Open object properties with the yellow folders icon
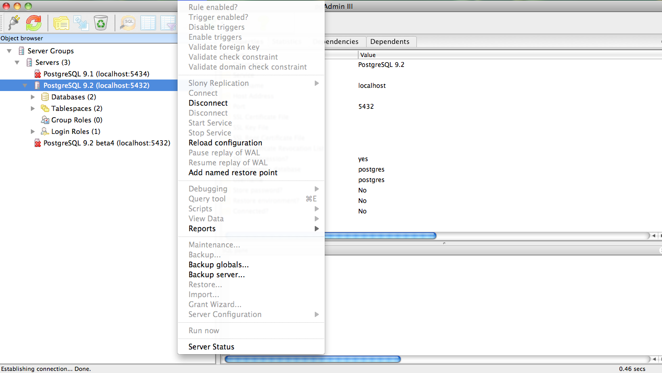This screenshot has height=373, width=662. tap(61, 22)
